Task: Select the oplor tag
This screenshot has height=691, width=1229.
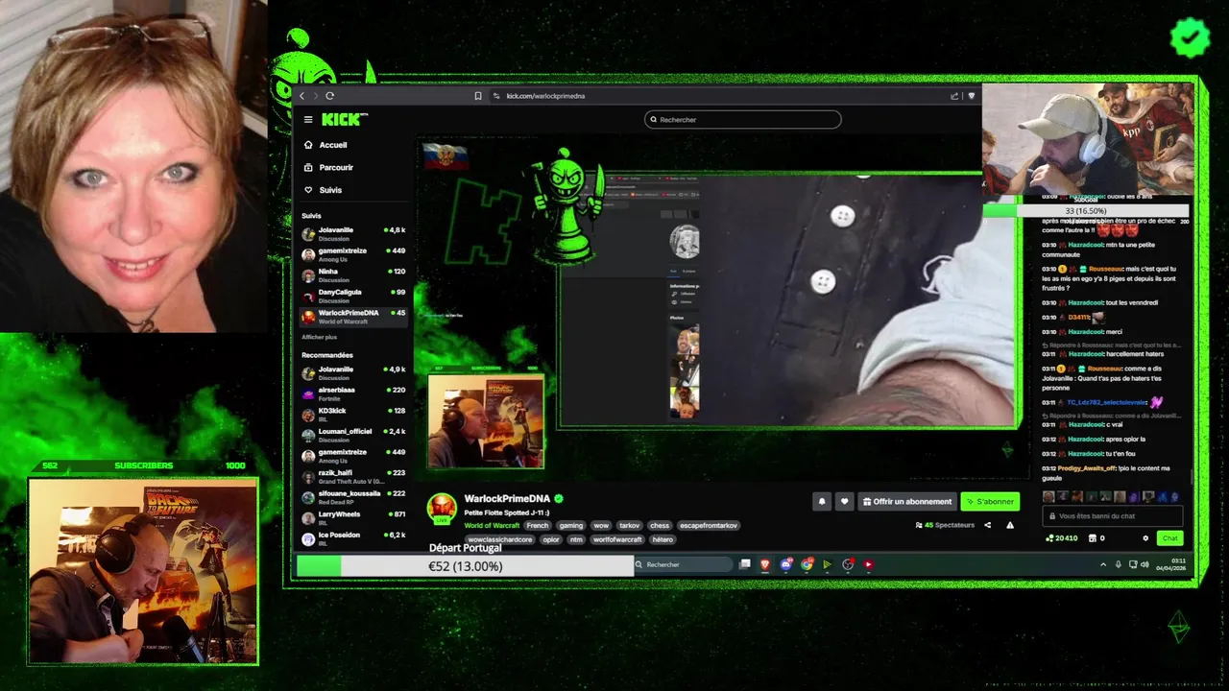Action: [x=551, y=539]
